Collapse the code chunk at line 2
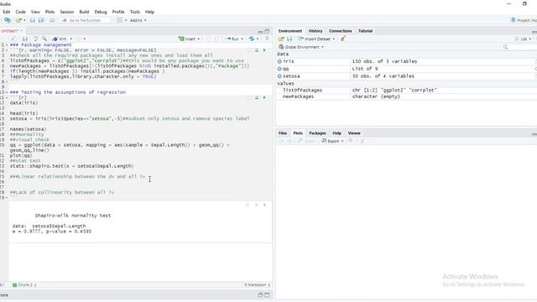537x302 pixels. pyautogui.click(x=7, y=50)
